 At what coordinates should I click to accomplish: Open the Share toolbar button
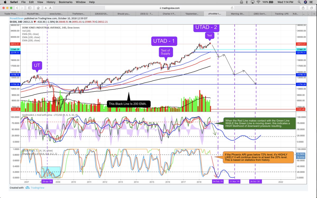[x=304, y=8]
